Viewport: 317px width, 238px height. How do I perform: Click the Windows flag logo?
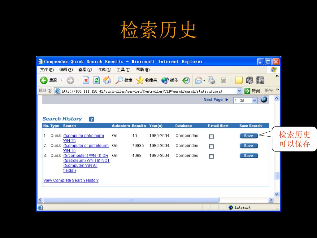coord(274,69)
